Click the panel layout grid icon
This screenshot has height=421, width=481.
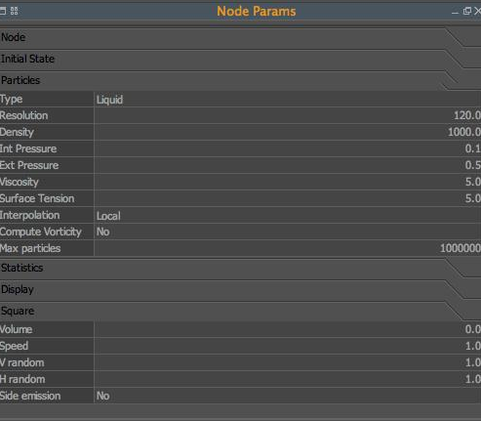[x=14, y=11]
